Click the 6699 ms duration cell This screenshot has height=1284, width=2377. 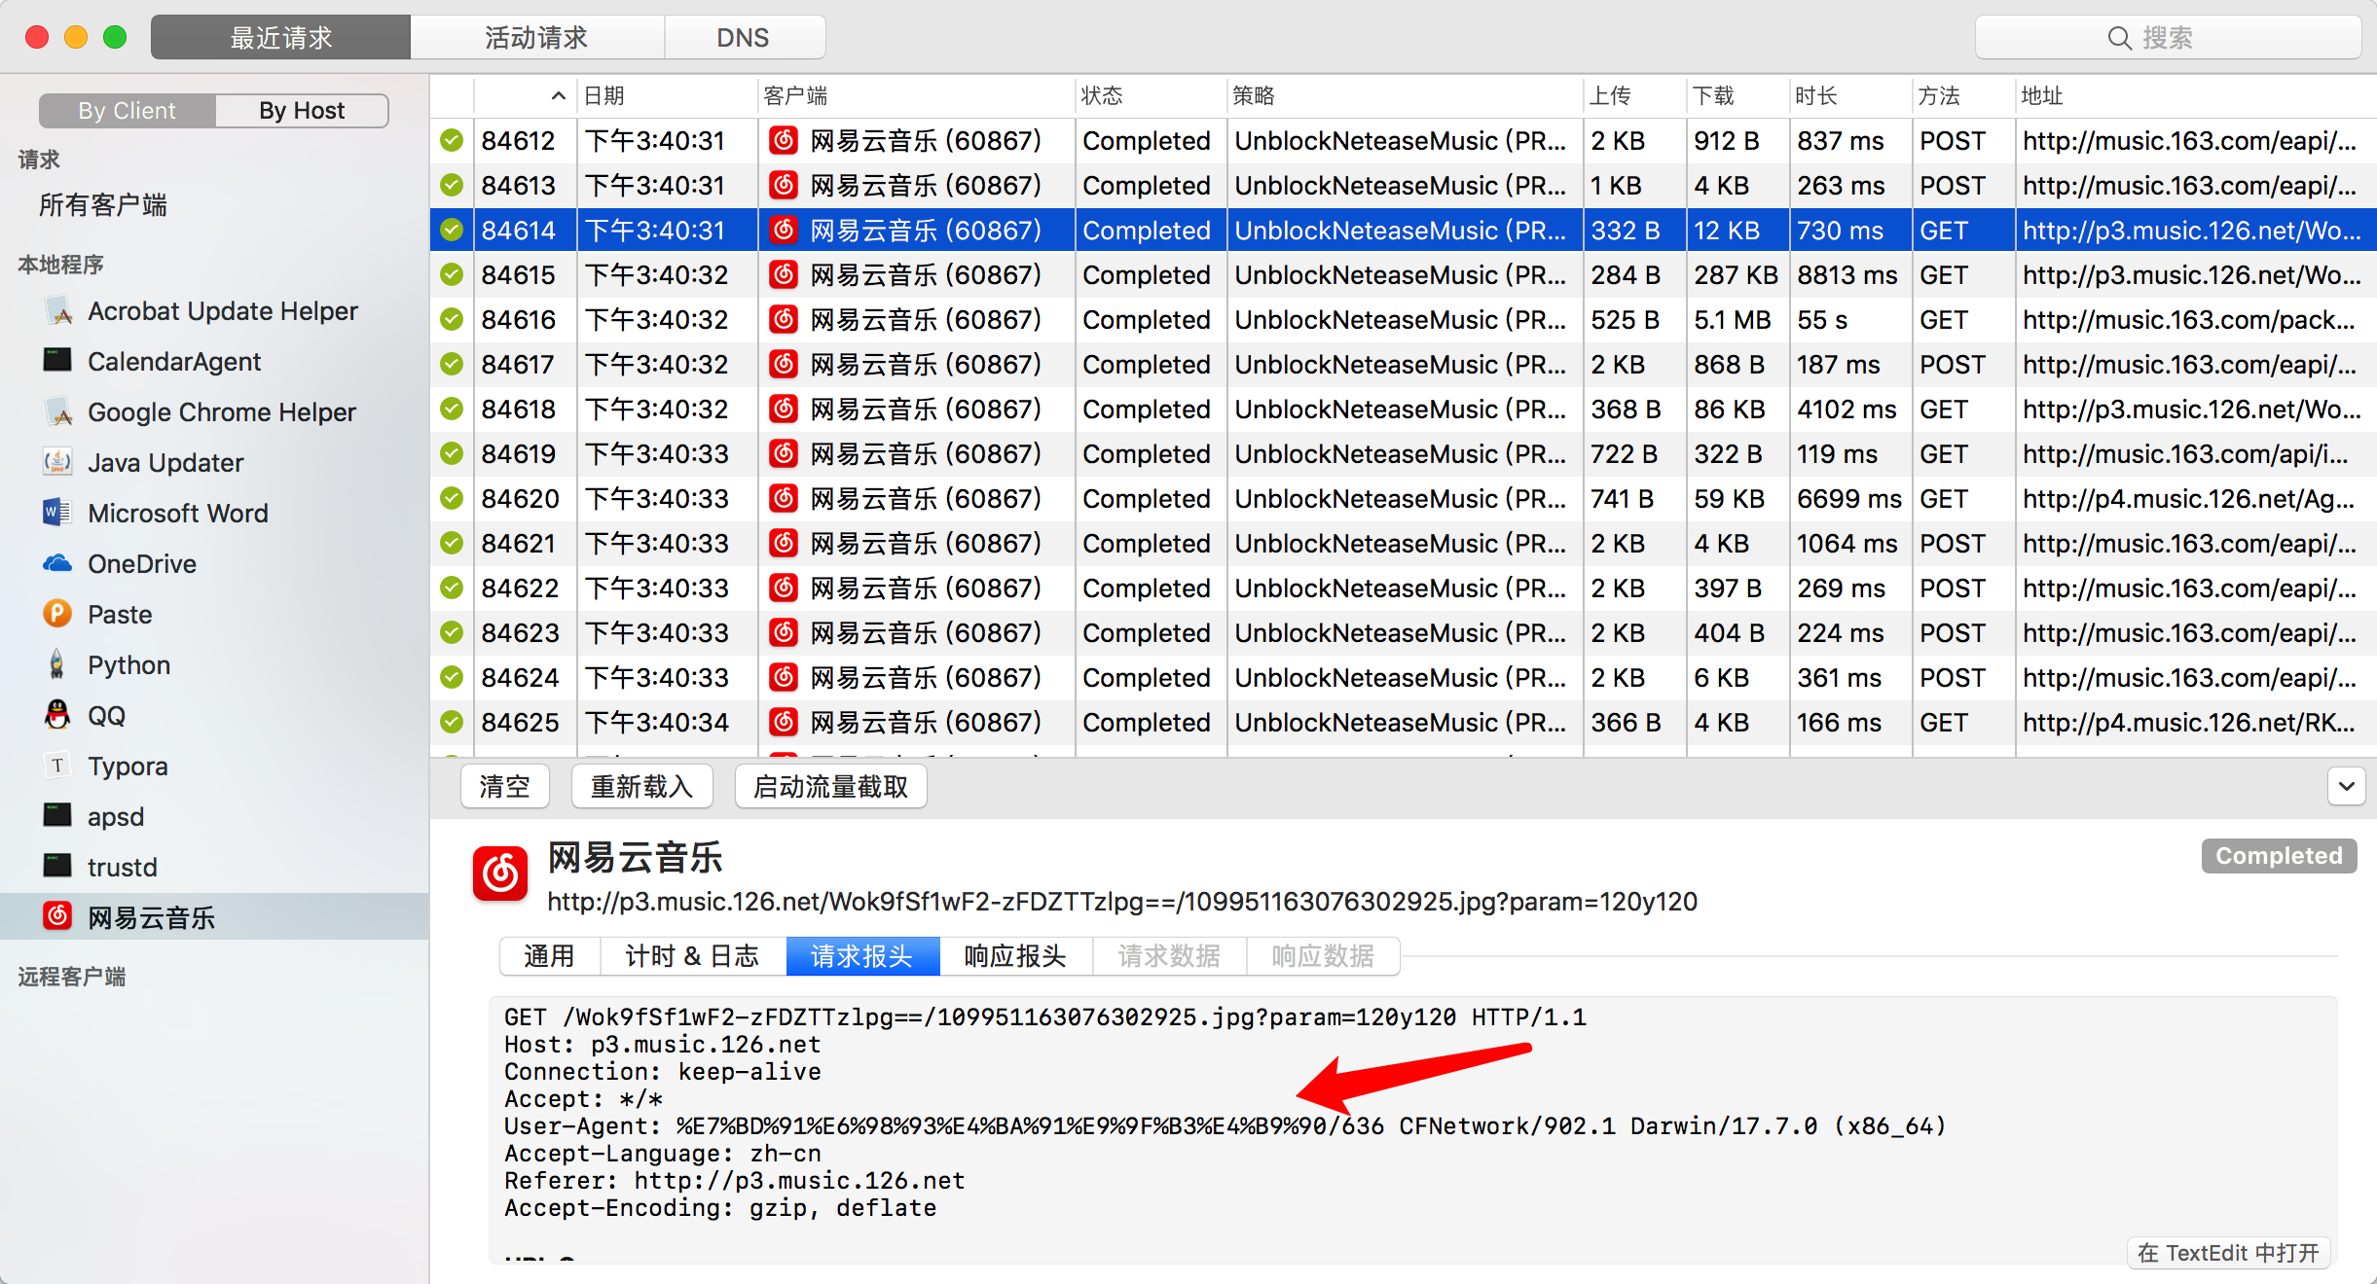click(x=1848, y=498)
